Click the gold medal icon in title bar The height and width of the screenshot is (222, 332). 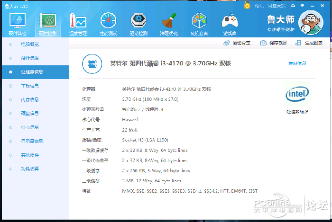point(247,5)
